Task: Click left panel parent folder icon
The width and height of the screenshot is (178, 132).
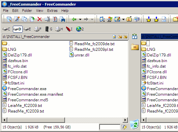Action: point(126,37)
